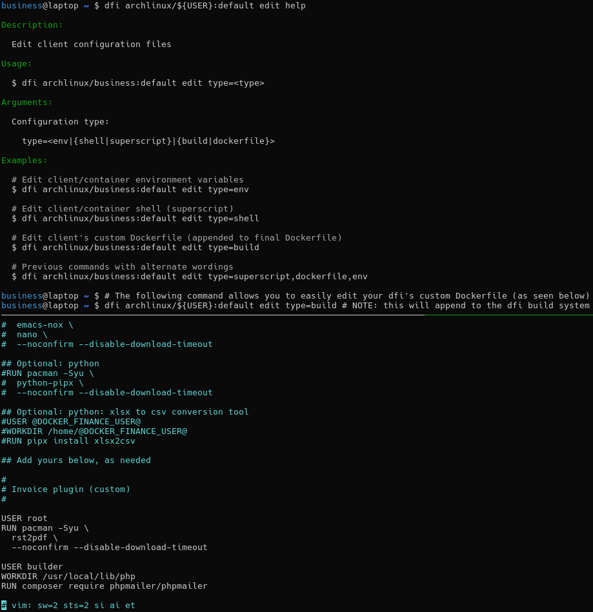Viewport: 593px width, 612px height.
Task: Click the commented "#RUN pipx install xlsx2csv" line
Action: coord(68,441)
